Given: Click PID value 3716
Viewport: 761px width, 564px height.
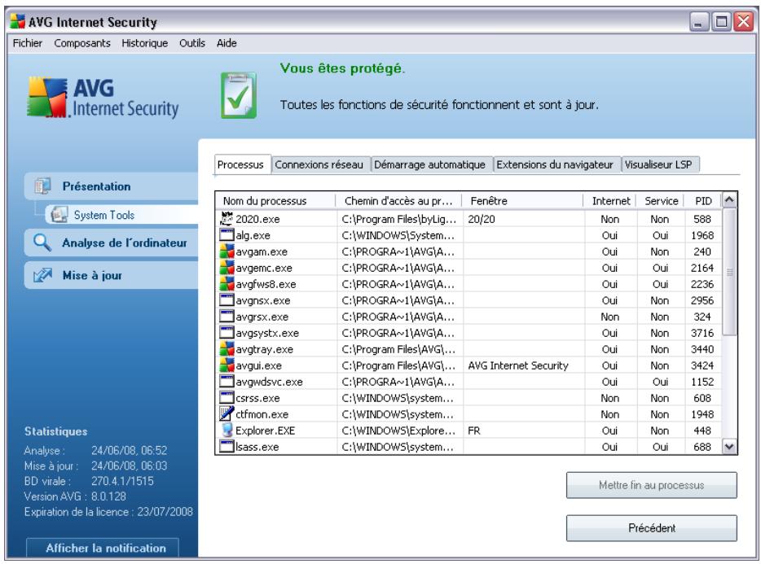Looking at the screenshot, I should click(x=702, y=333).
